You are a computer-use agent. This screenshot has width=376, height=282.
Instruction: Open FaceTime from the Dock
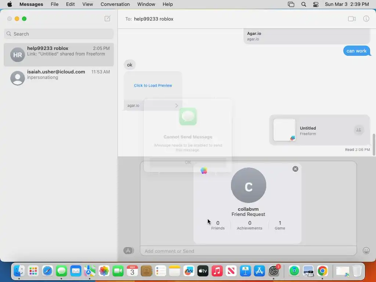(x=118, y=271)
